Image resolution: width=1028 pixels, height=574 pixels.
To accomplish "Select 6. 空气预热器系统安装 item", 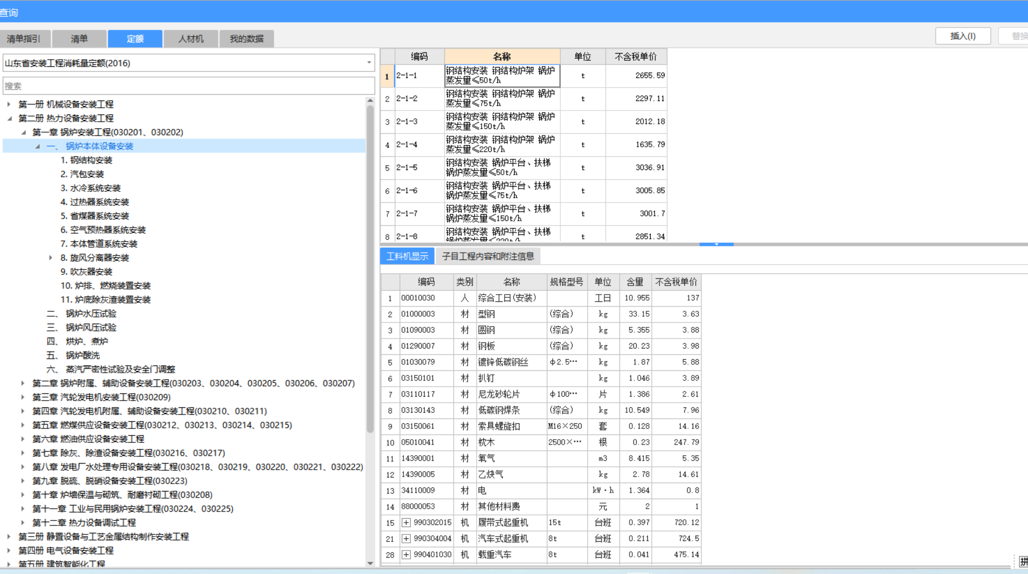I will [103, 230].
